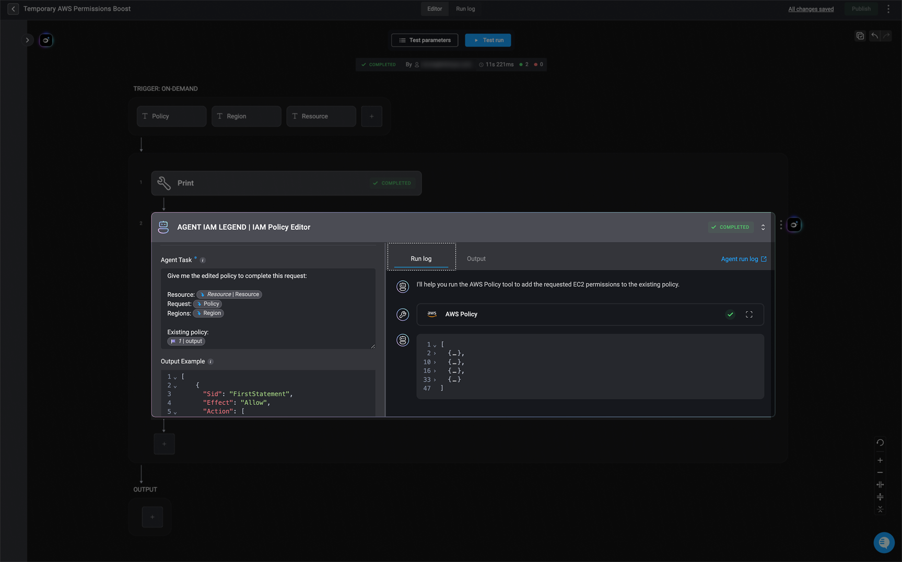The height and width of the screenshot is (562, 902).
Task: Select the Resource trigger parameter
Action: (321, 116)
